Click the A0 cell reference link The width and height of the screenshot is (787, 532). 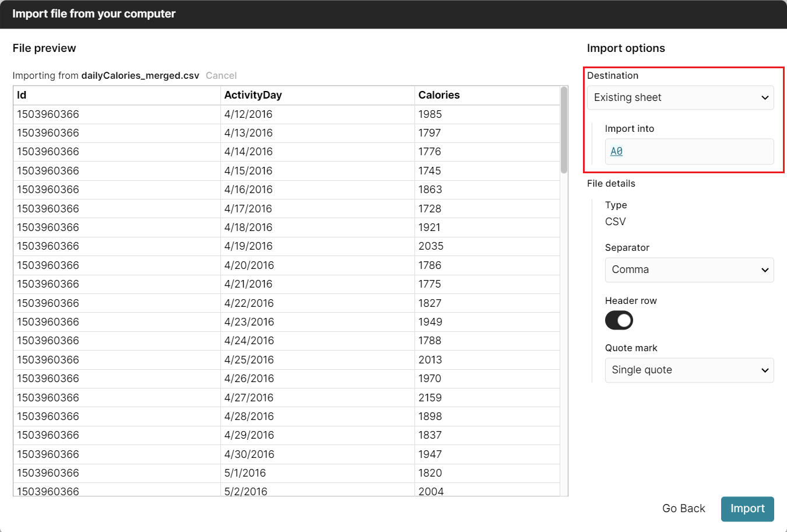coord(616,152)
